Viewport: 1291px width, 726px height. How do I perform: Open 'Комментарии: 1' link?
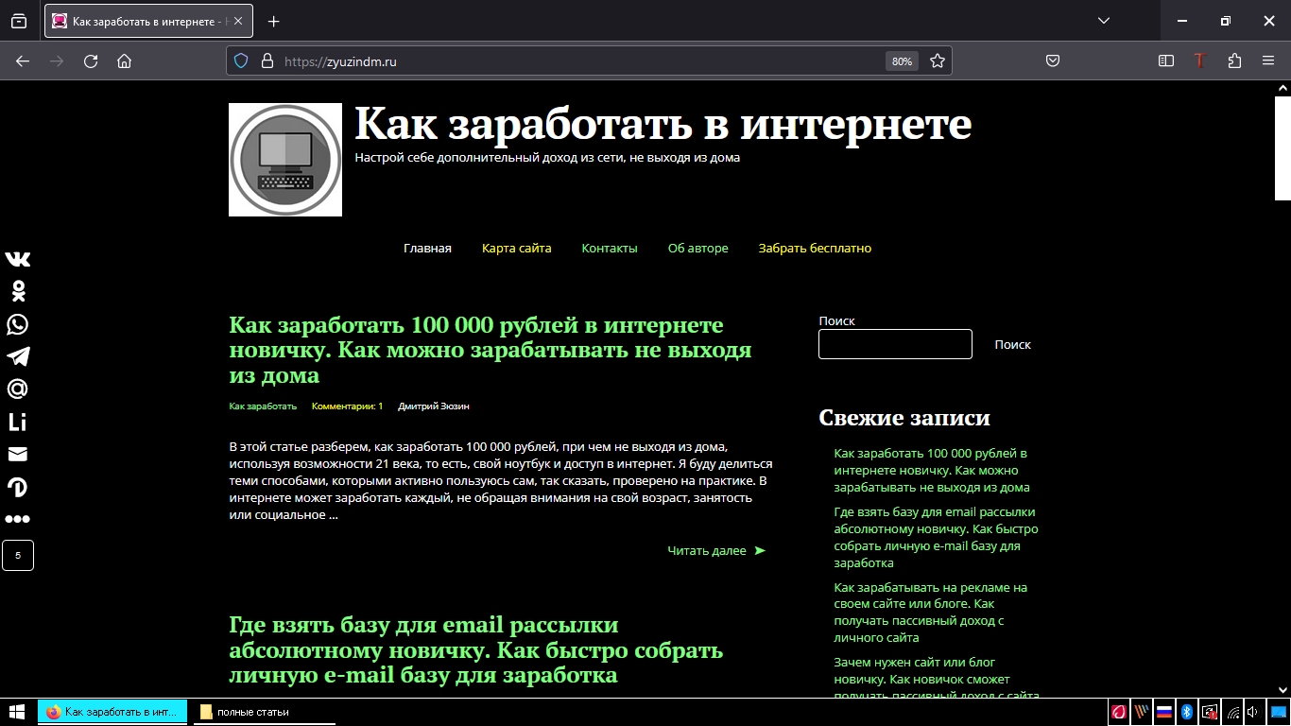(x=347, y=406)
